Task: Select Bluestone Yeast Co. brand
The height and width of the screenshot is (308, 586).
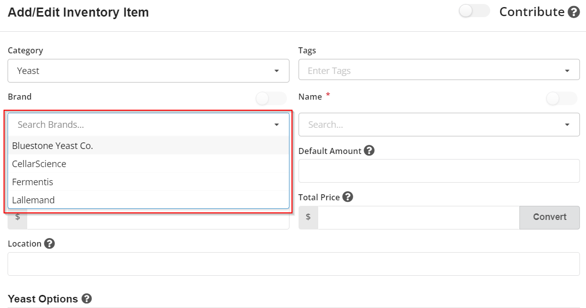Action: pos(148,146)
